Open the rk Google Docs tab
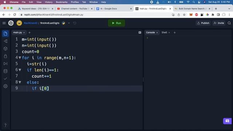The height and width of the screenshot is (131, 233). coord(114,9)
